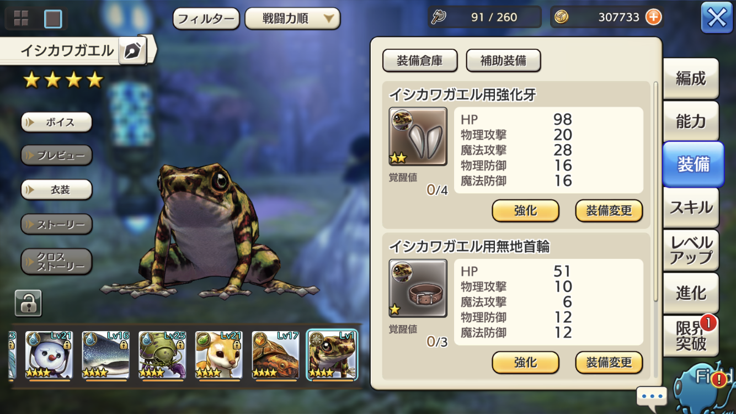This screenshot has width=736, height=414.
Task: Switch to the 能力 tab
Action: coord(691,121)
